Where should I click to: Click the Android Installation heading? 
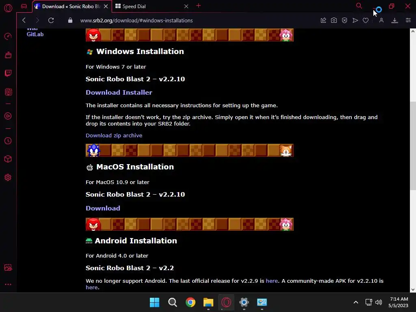tap(136, 240)
